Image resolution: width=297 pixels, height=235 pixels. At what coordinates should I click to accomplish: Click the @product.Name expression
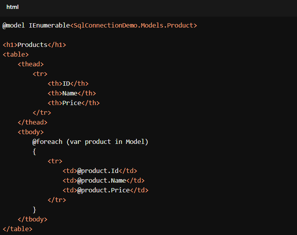[x=101, y=181]
